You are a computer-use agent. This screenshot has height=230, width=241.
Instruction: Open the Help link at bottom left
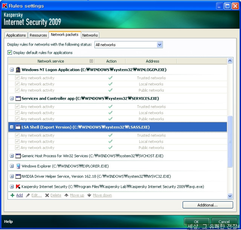8,222
